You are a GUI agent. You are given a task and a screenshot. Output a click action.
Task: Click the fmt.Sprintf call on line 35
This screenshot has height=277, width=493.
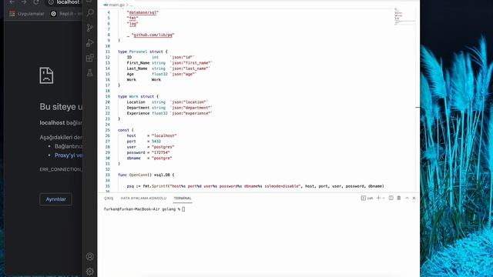point(155,186)
